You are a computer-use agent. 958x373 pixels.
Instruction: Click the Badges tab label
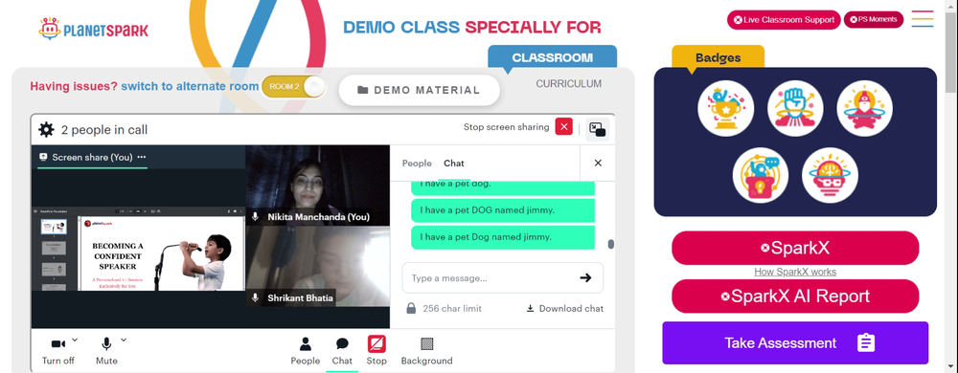tap(718, 58)
